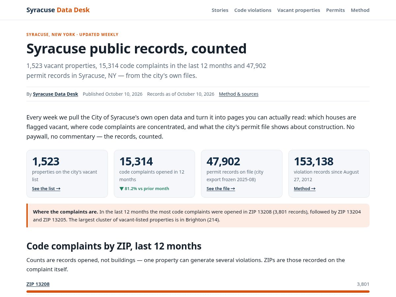The height and width of the screenshot is (297, 396).
Task: Click the Syracuse public records, counted headline
Action: pyautogui.click(x=137, y=49)
